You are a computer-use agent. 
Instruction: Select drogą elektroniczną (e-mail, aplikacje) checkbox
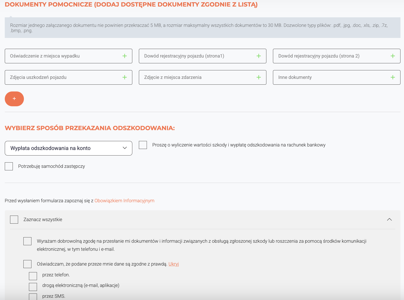[x=33, y=287]
